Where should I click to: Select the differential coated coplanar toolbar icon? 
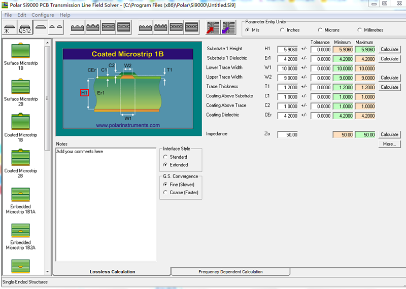coord(161,27)
